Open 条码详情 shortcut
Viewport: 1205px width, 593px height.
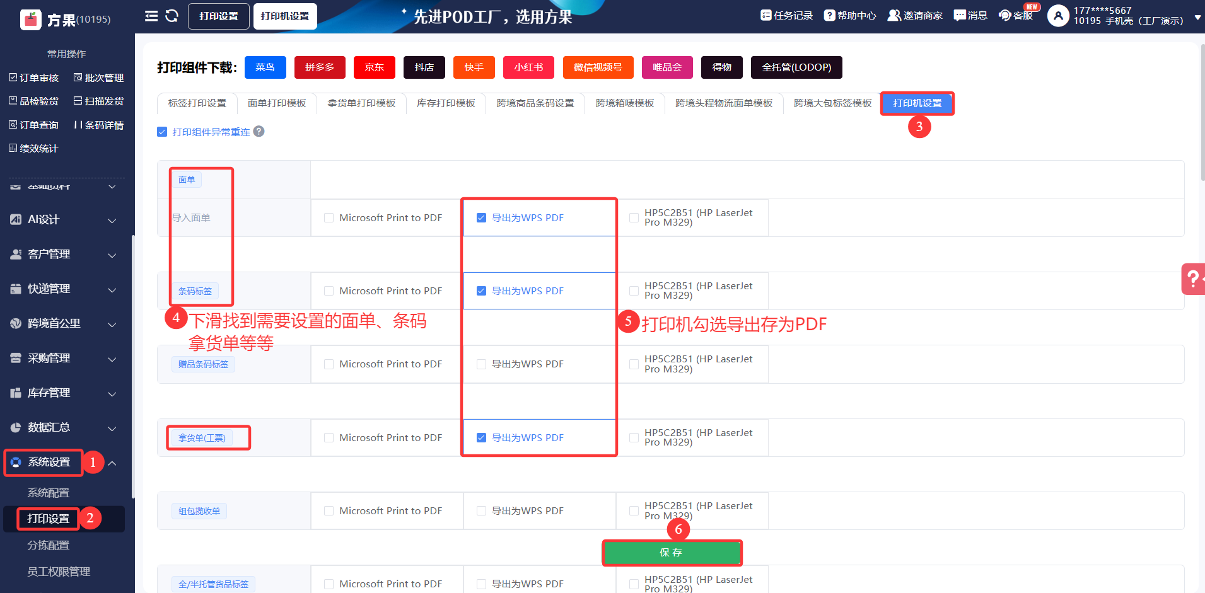click(x=99, y=125)
